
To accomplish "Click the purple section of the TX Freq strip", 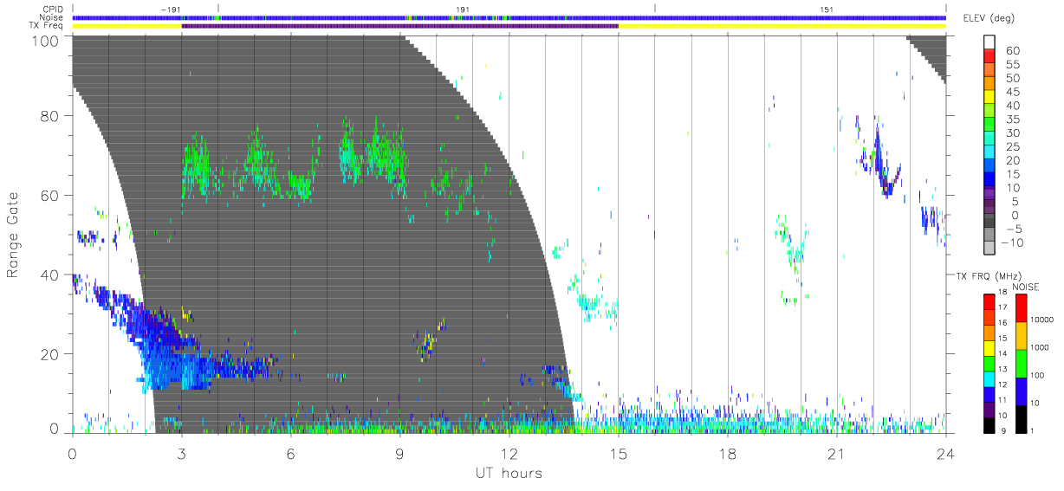I will (399, 26).
